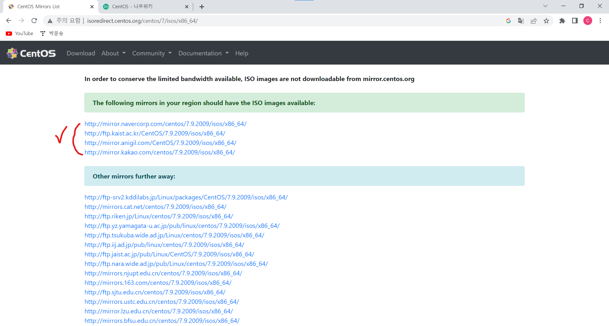The width and height of the screenshot is (609, 326).
Task: Open the mirror.navercorp.com mirror link
Action: 166,124
